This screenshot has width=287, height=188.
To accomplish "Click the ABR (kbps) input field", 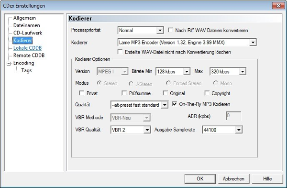I will 233,116.
